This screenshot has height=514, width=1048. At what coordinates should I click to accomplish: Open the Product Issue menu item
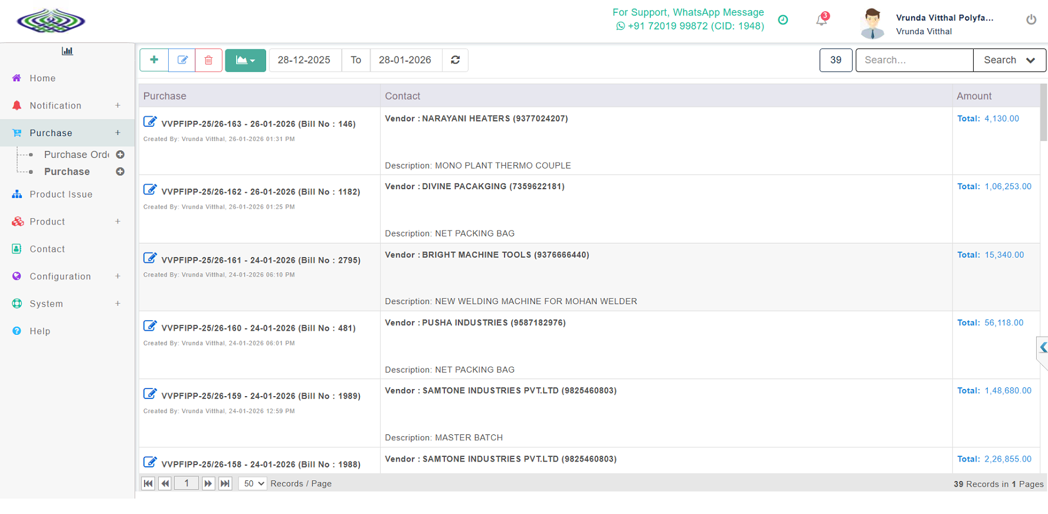pyautogui.click(x=61, y=195)
